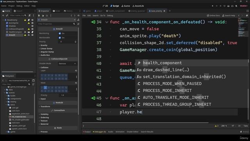Toggle collision Layer bit 1

click(42, 75)
